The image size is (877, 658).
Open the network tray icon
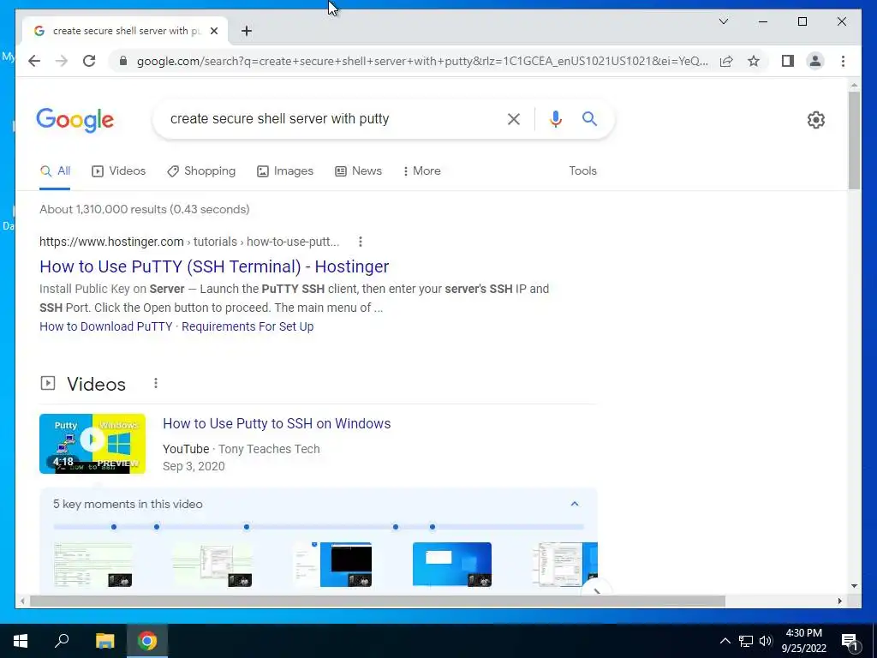pyautogui.click(x=746, y=641)
